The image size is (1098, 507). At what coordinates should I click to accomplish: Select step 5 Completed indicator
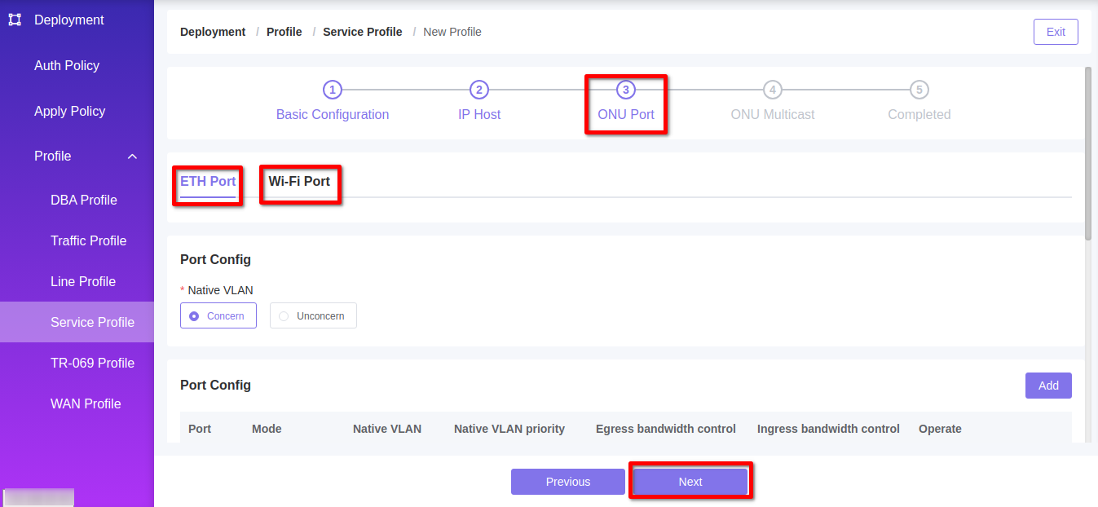(x=918, y=90)
